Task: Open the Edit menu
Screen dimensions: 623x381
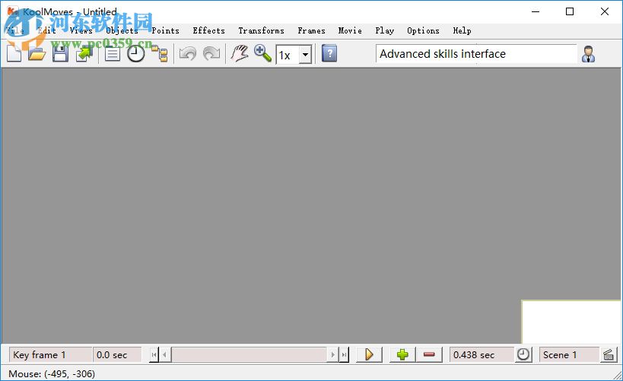Action: [x=46, y=30]
